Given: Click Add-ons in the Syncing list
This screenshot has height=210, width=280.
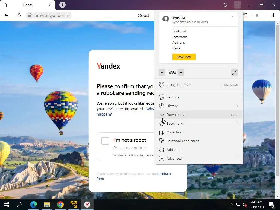Looking at the screenshot, I should [x=178, y=42].
